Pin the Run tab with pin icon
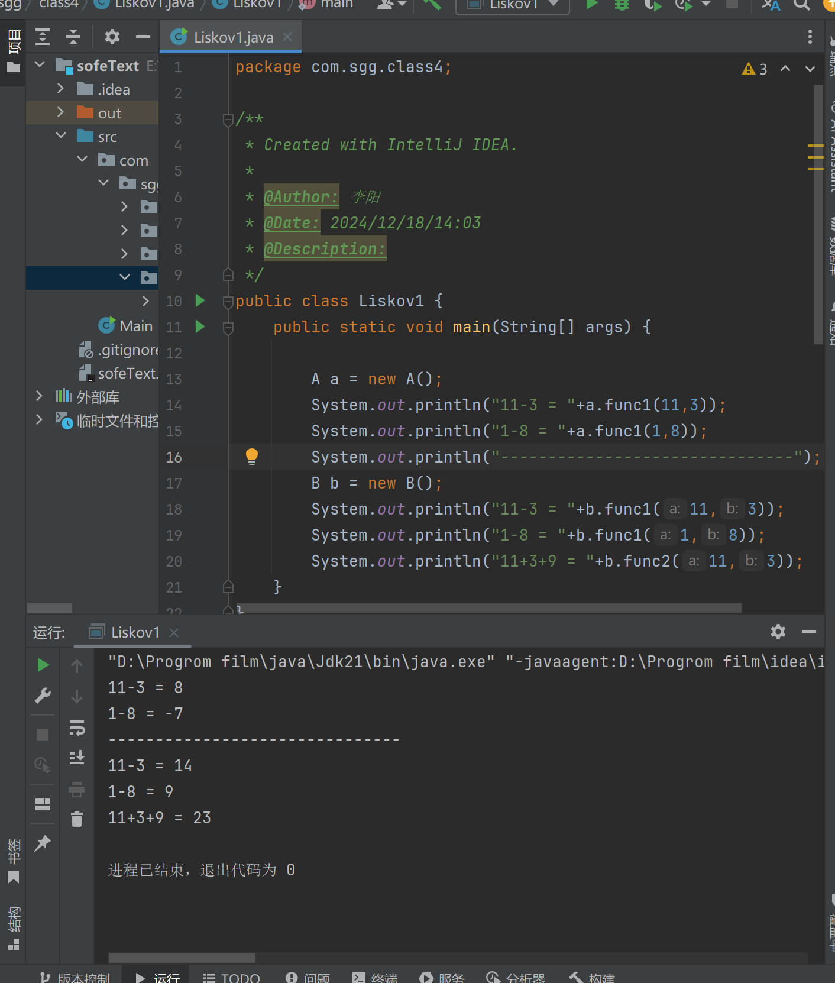This screenshot has width=835, height=983. tap(43, 843)
